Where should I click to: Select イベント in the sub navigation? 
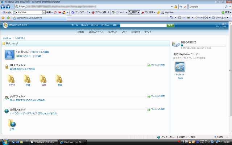coord(148,32)
